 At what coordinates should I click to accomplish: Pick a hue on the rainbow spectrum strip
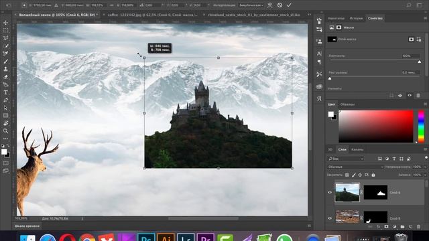421,127
